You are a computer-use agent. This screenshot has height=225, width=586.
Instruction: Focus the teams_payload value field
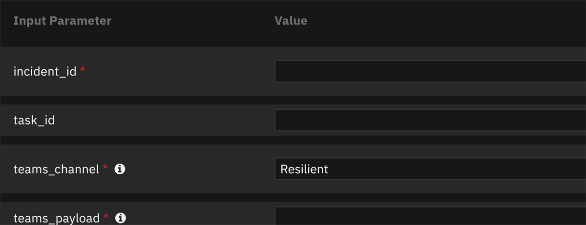[x=430, y=216]
